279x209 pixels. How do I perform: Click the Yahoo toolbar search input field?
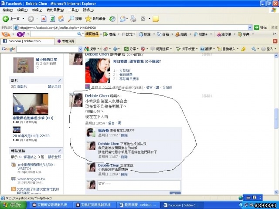(x=54, y=34)
